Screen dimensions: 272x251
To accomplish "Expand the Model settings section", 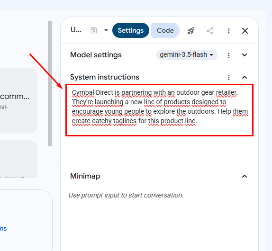I will (x=245, y=55).
